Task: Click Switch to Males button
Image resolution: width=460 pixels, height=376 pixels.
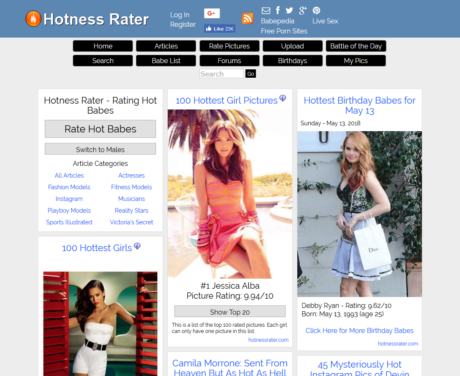Action: (100, 149)
